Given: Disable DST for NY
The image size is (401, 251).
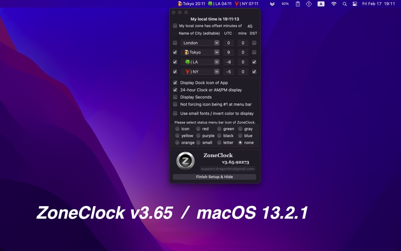Looking at the screenshot, I should 254,72.
